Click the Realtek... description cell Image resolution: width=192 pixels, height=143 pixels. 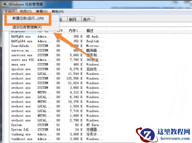pos(94,41)
